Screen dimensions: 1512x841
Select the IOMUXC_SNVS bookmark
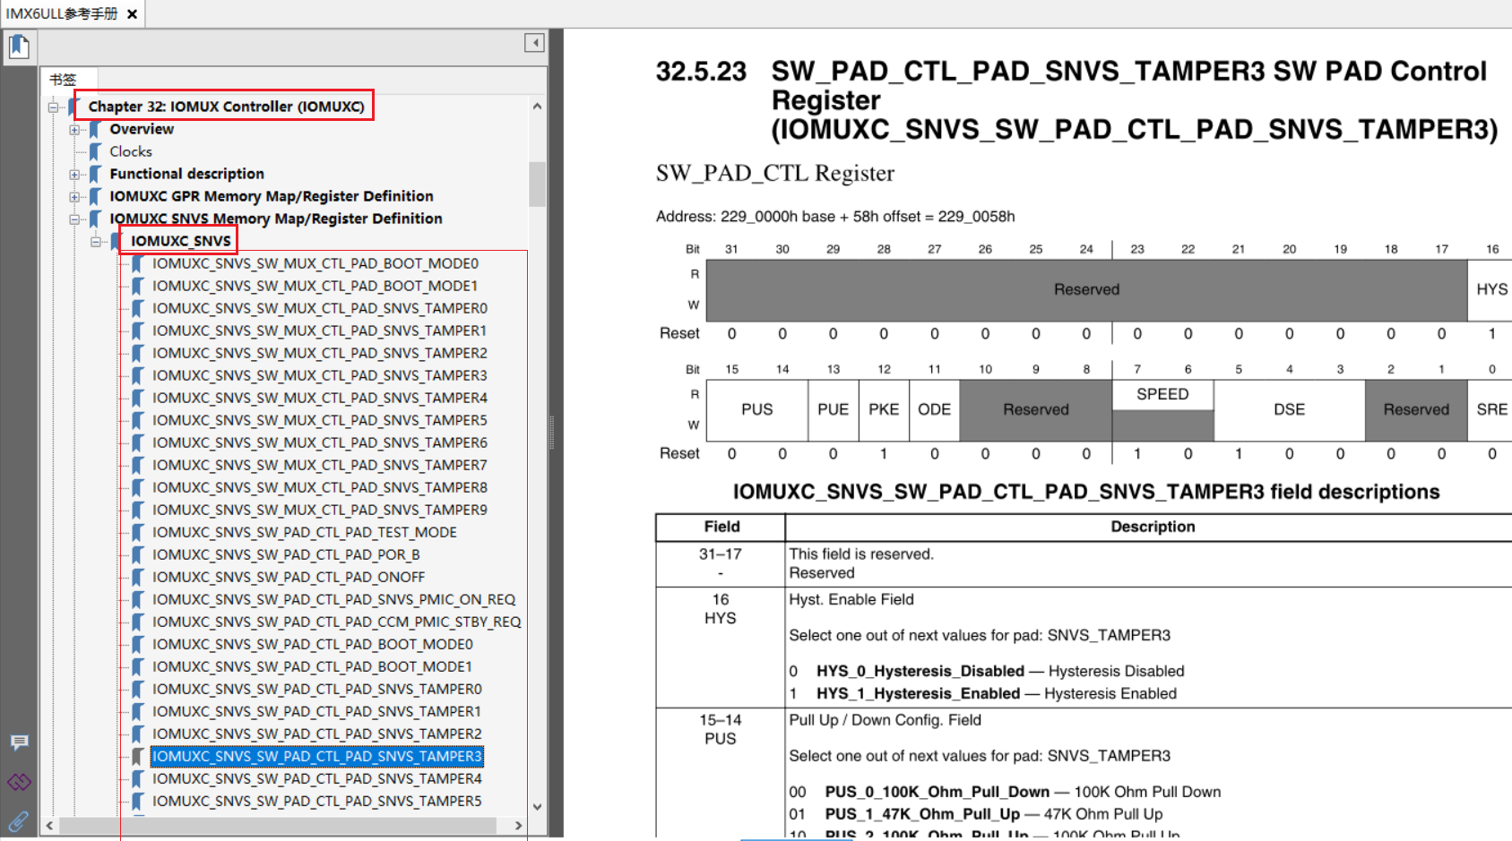click(x=180, y=241)
